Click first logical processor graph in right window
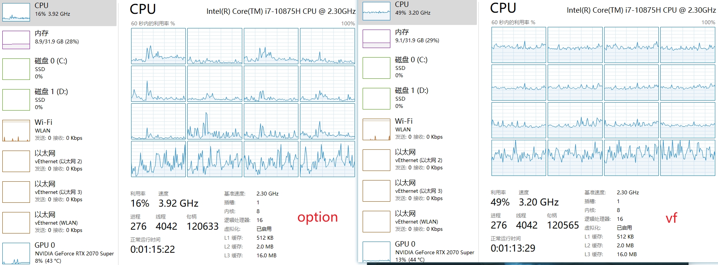 [x=519, y=45]
